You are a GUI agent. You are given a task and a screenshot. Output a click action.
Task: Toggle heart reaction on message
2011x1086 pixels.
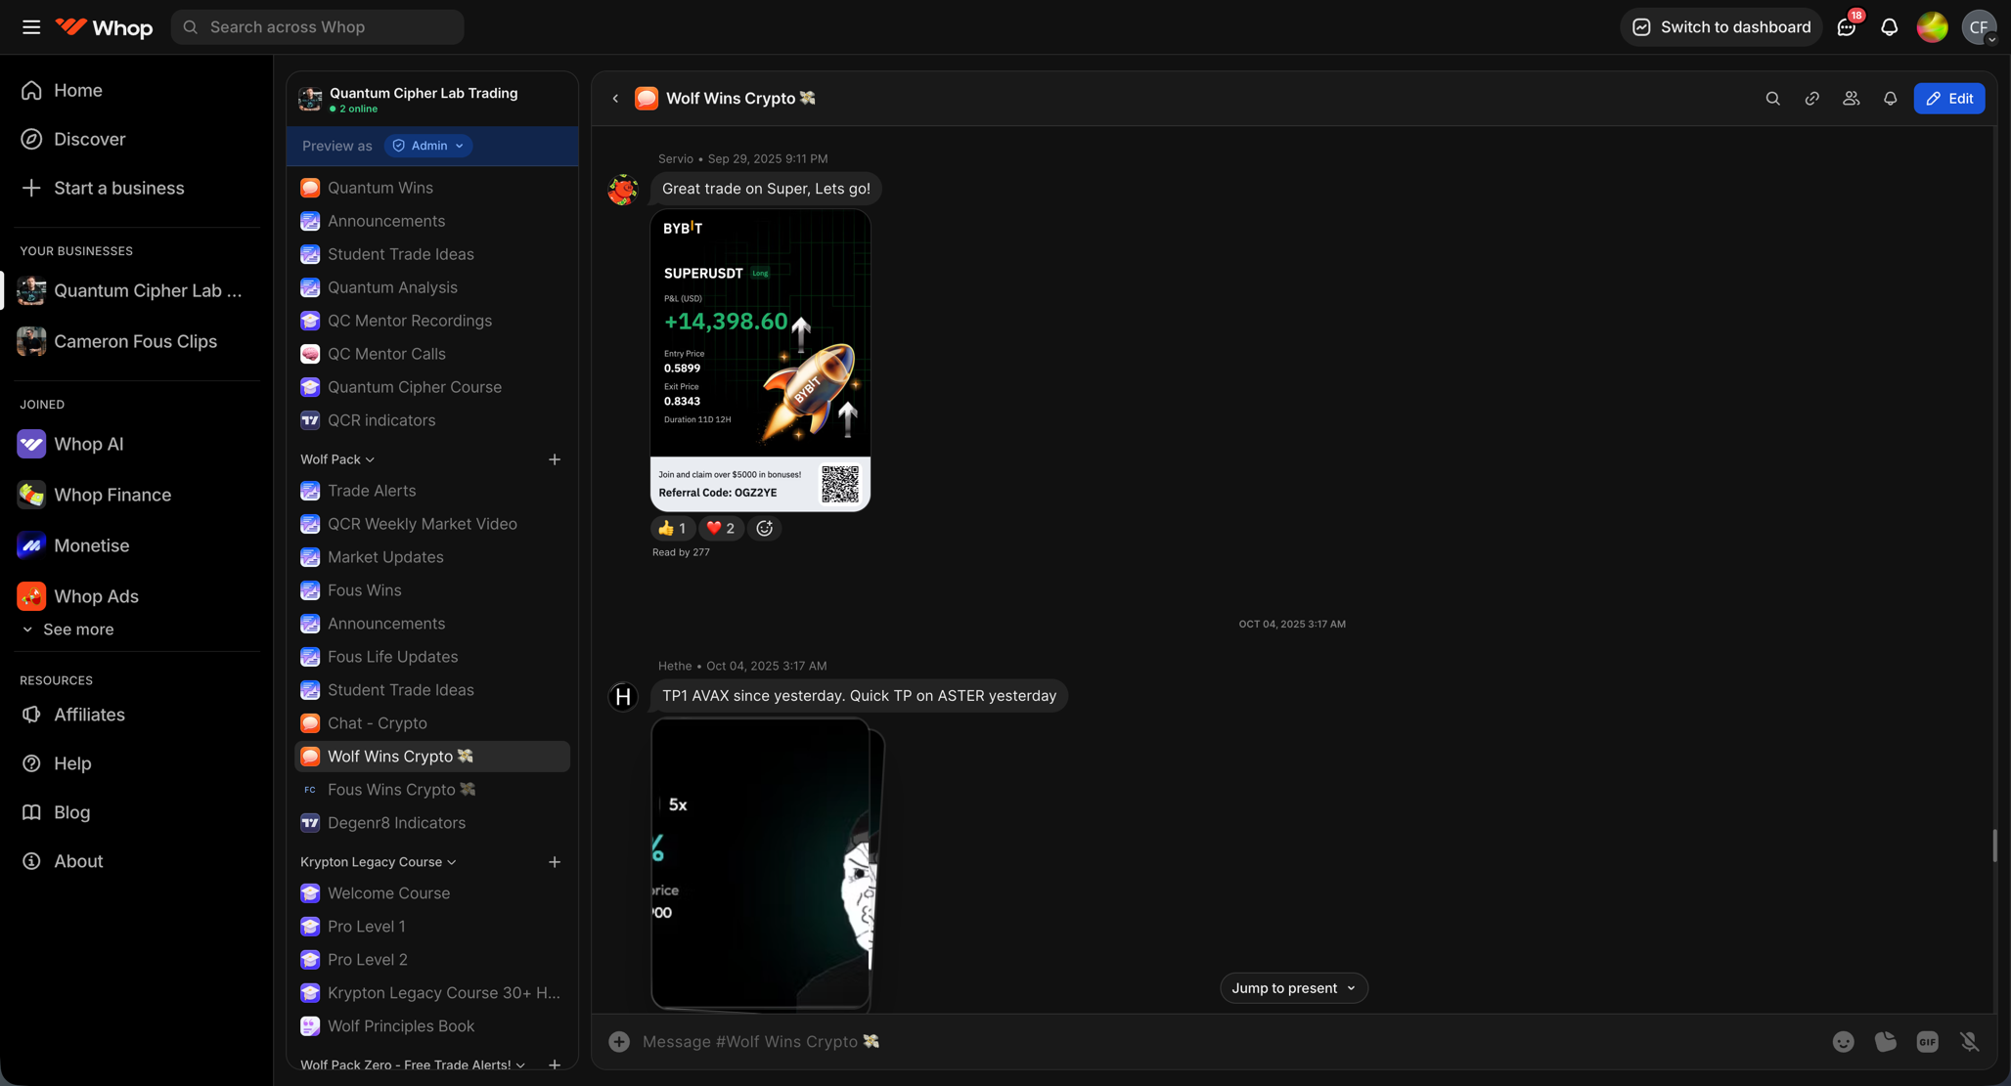tap(721, 528)
